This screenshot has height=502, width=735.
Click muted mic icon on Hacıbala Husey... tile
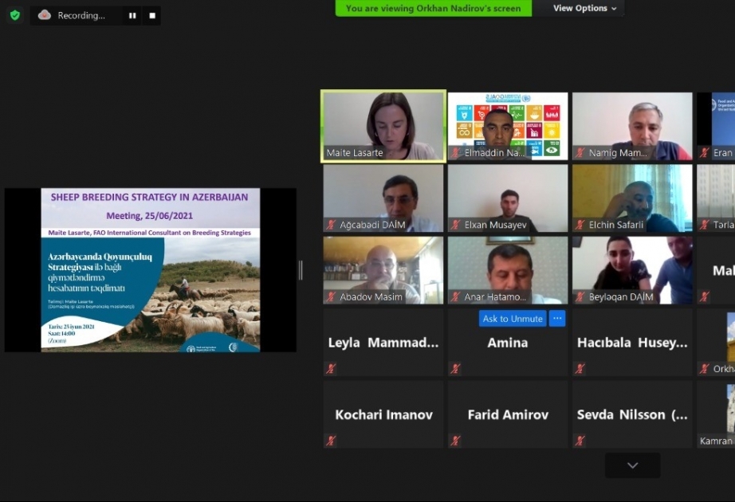coord(580,369)
